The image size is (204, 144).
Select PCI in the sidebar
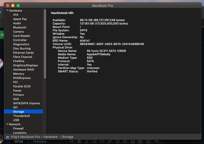(15, 82)
